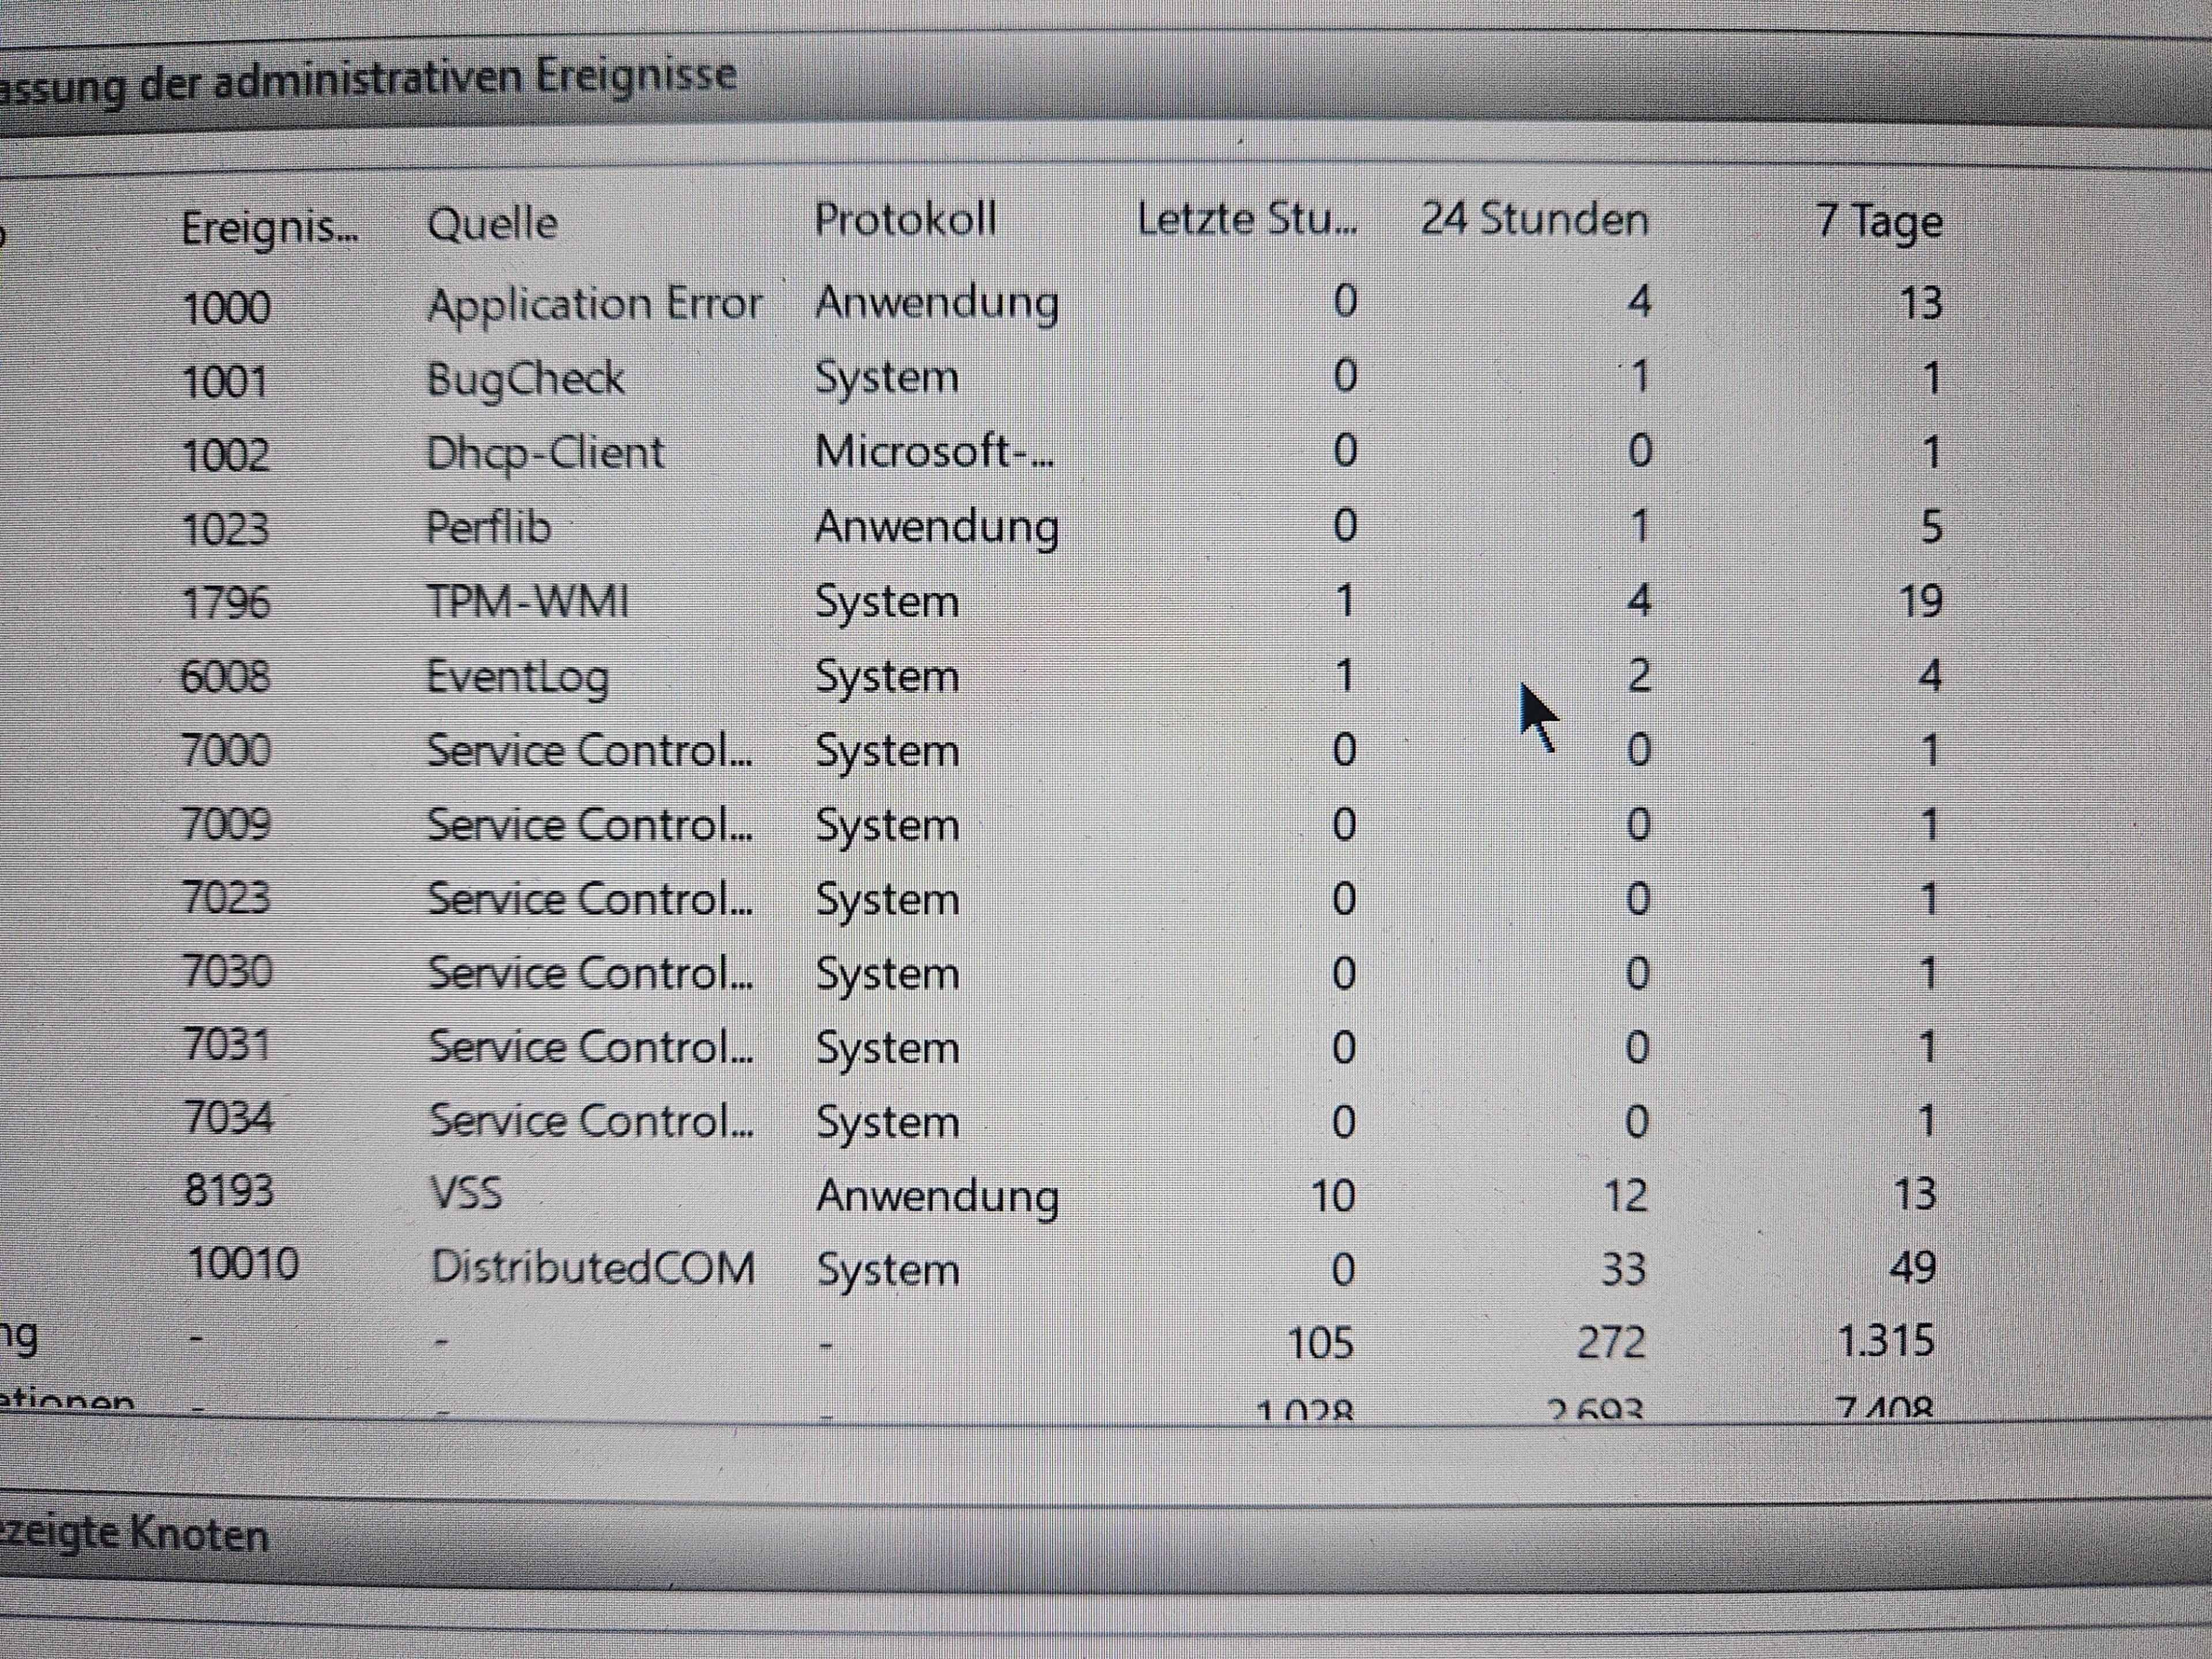The width and height of the screenshot is (2212, 1659).
Task: Click the 24 Stunden column header
Action: [1534, 219]
